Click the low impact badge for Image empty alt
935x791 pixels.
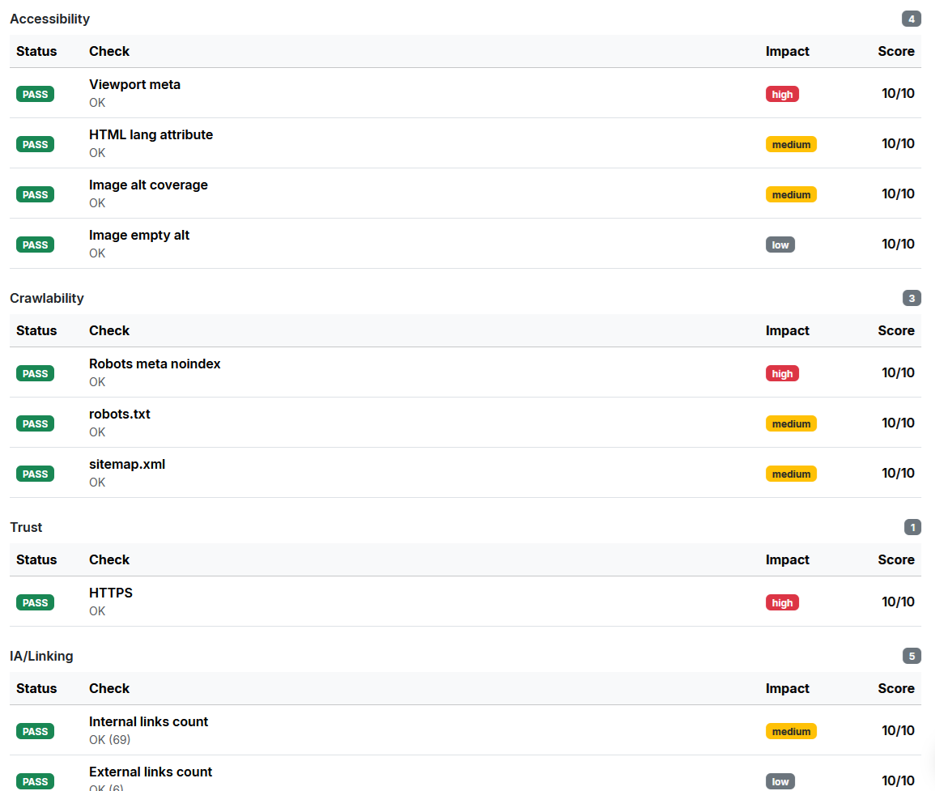(780, 245)
